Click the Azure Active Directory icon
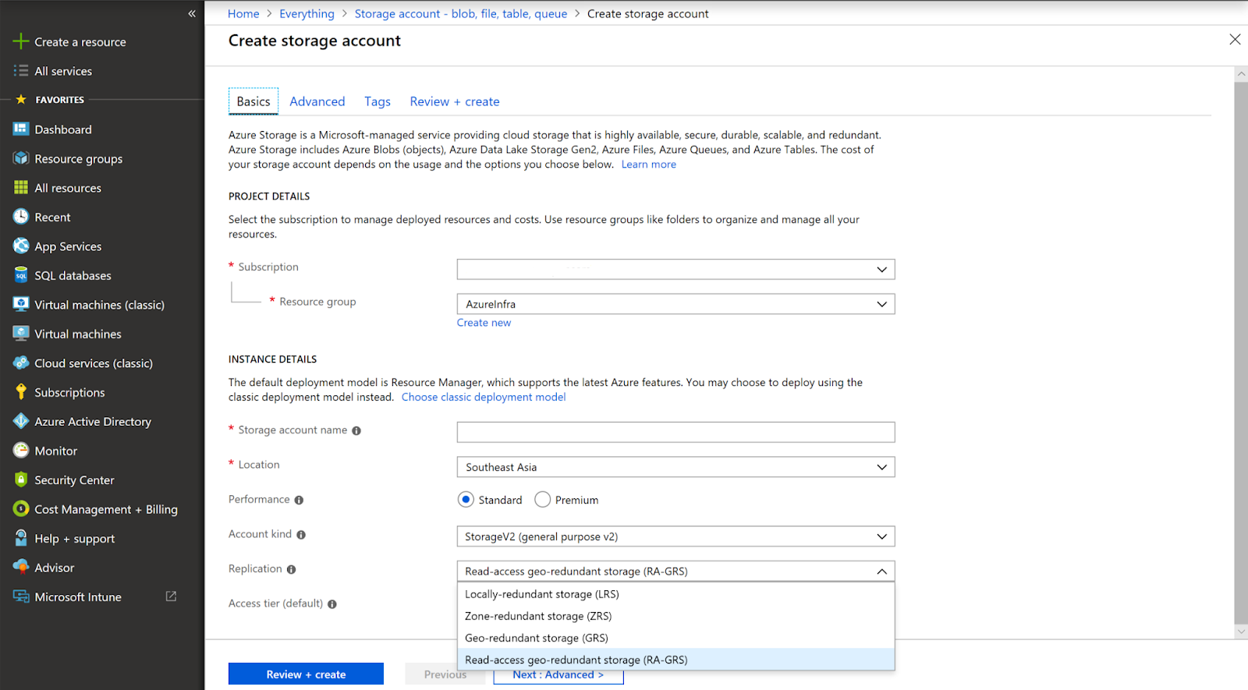This screenshot has width=1248, height=690. [21, 421]
